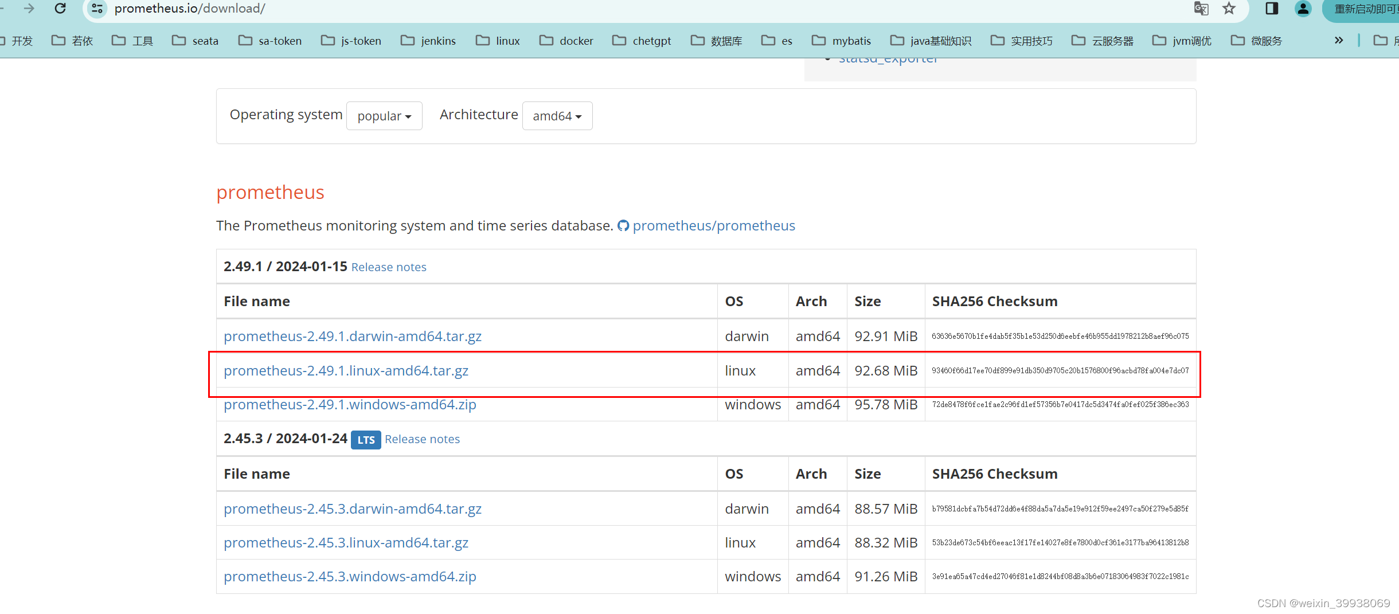Open the user profile avatar
The width and height of the screenshot is (1399, 614).
pyautogui.click(x=1303, y=9)
